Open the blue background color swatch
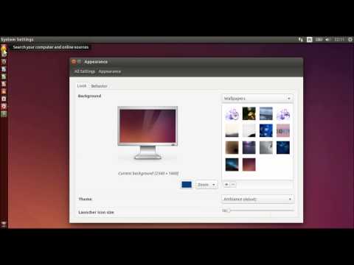The height and width of the screenshot is (265, 354). tap(187, 185)
